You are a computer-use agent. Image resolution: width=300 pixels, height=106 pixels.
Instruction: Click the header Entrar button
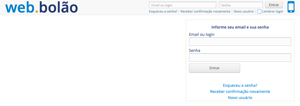274,5
